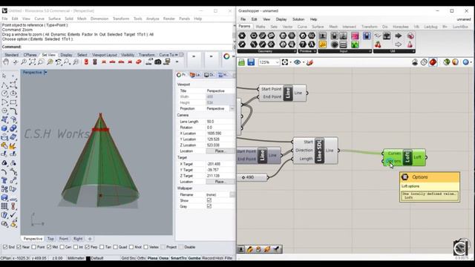
Task: Toggle Grid Snap in Rhino status bar
Action: pos(128,258)
